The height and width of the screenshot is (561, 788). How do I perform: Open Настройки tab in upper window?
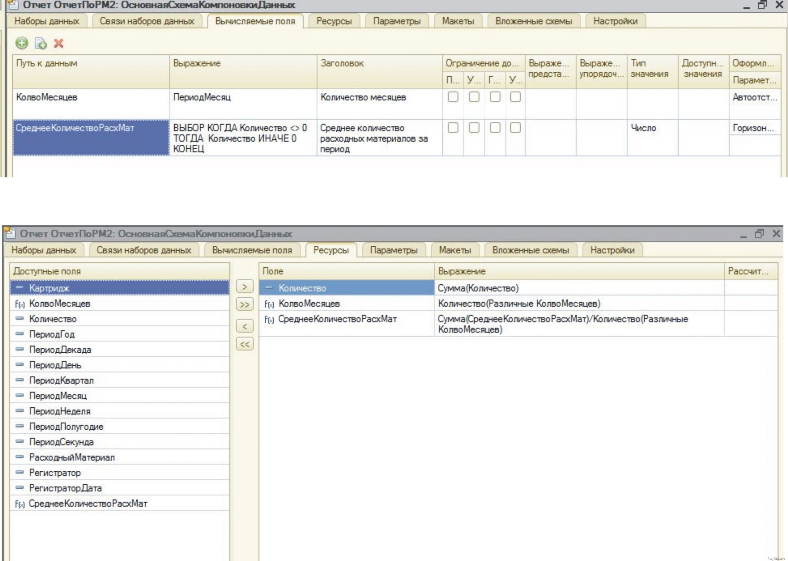[x=615, y=21]
